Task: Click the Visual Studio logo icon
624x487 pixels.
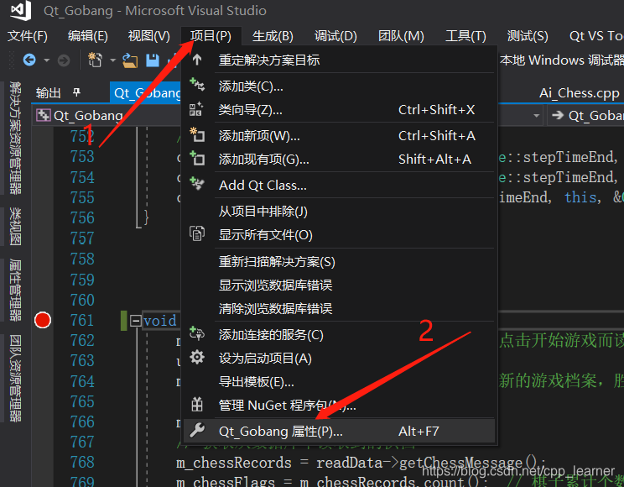Action: [x=21, y=10]
